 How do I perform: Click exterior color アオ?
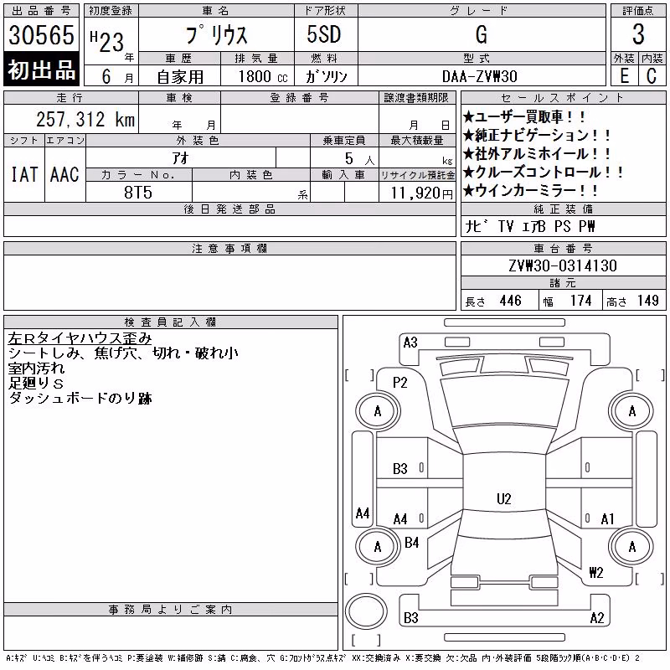click(x=180, y=158)
